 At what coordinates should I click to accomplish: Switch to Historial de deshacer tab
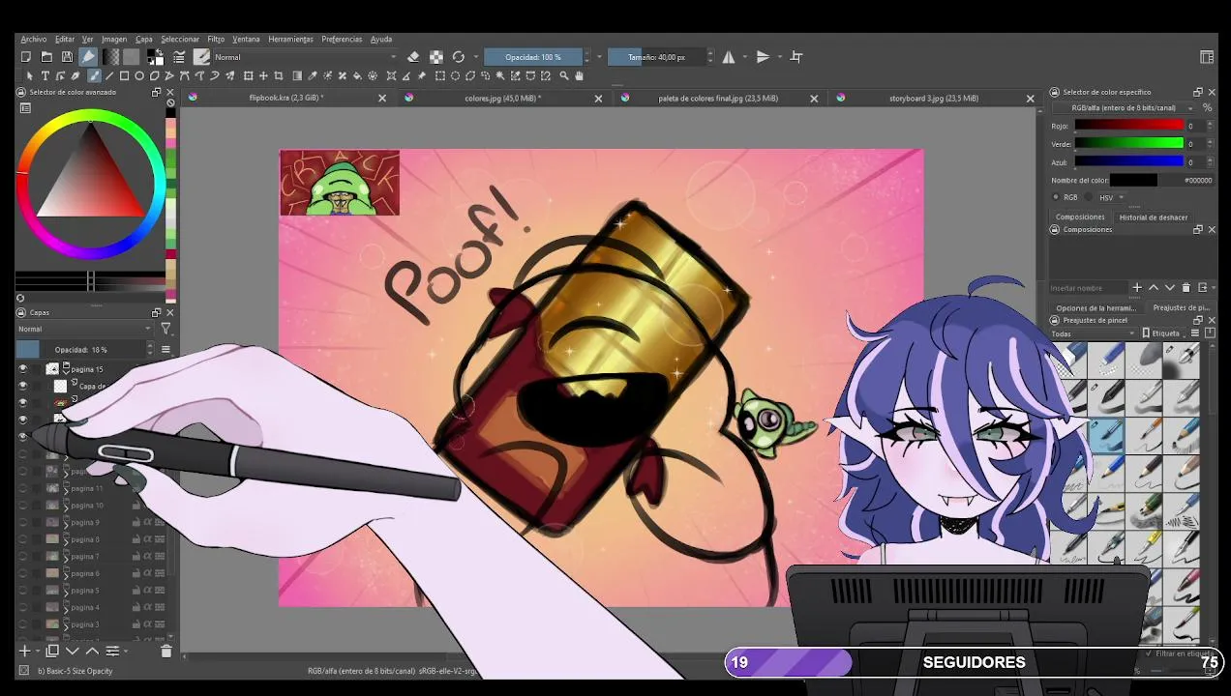click(x=1153, y=217)
